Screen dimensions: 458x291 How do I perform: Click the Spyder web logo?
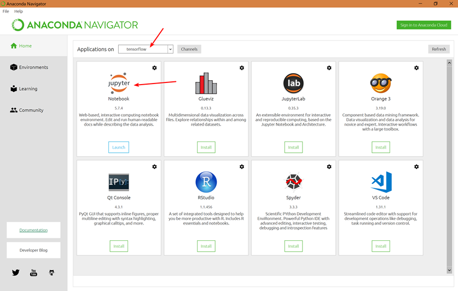pos(293,181)
